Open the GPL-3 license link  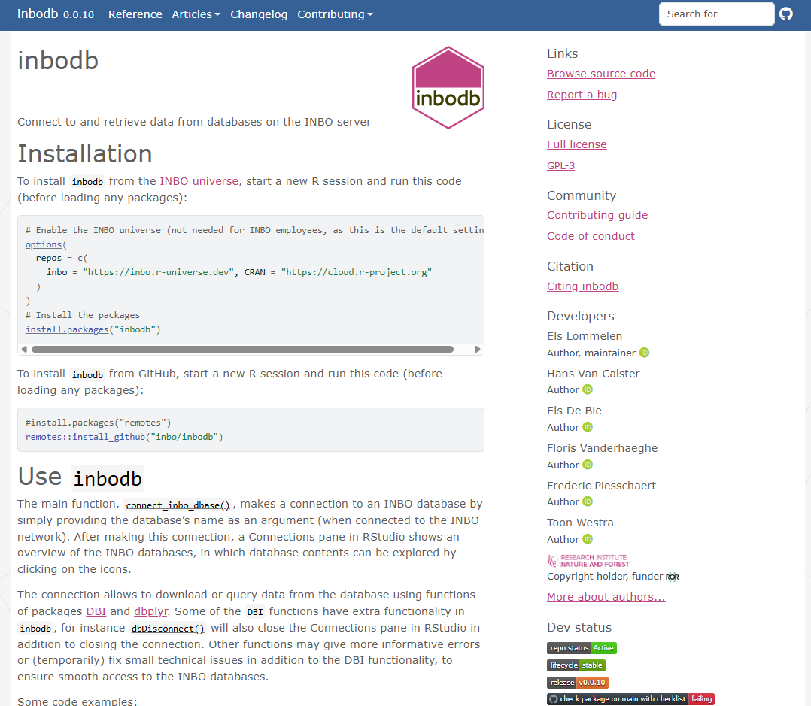click(561, 166)
